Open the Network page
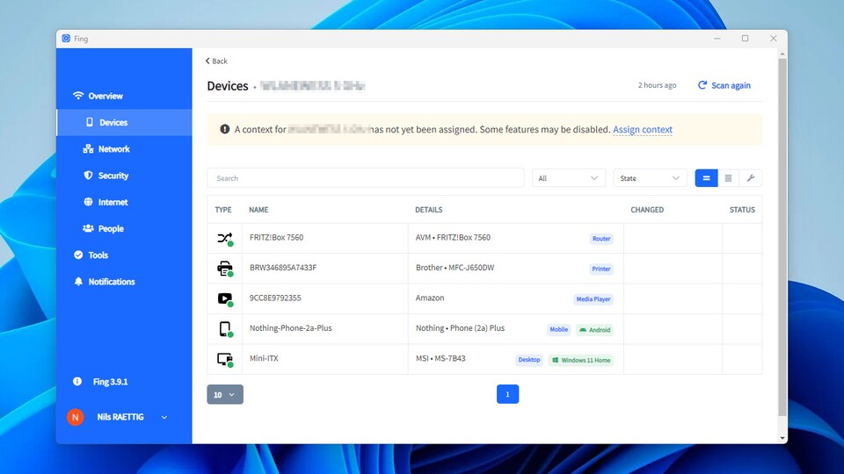The height and width of the screenshot is (474, 844). [x=113, y=149]
